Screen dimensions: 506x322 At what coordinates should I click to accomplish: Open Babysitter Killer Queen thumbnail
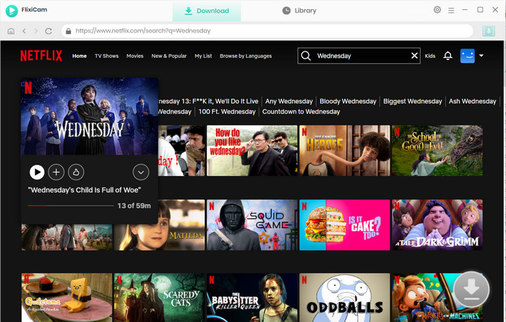252,297
